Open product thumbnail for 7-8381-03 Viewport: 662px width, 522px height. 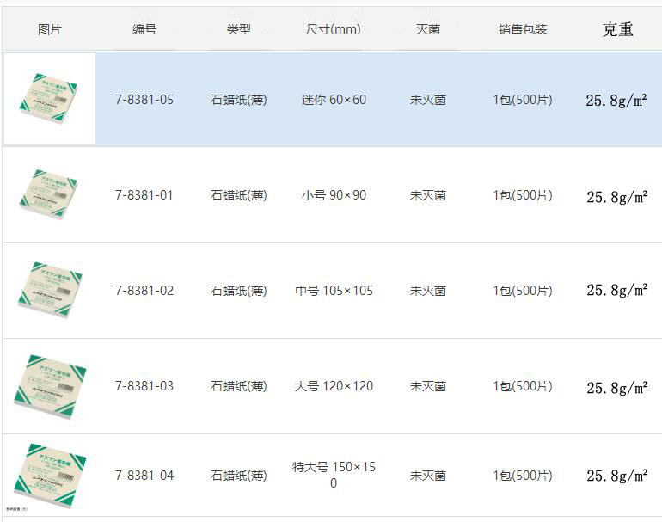pyautogui.click(x=50, y=387)
